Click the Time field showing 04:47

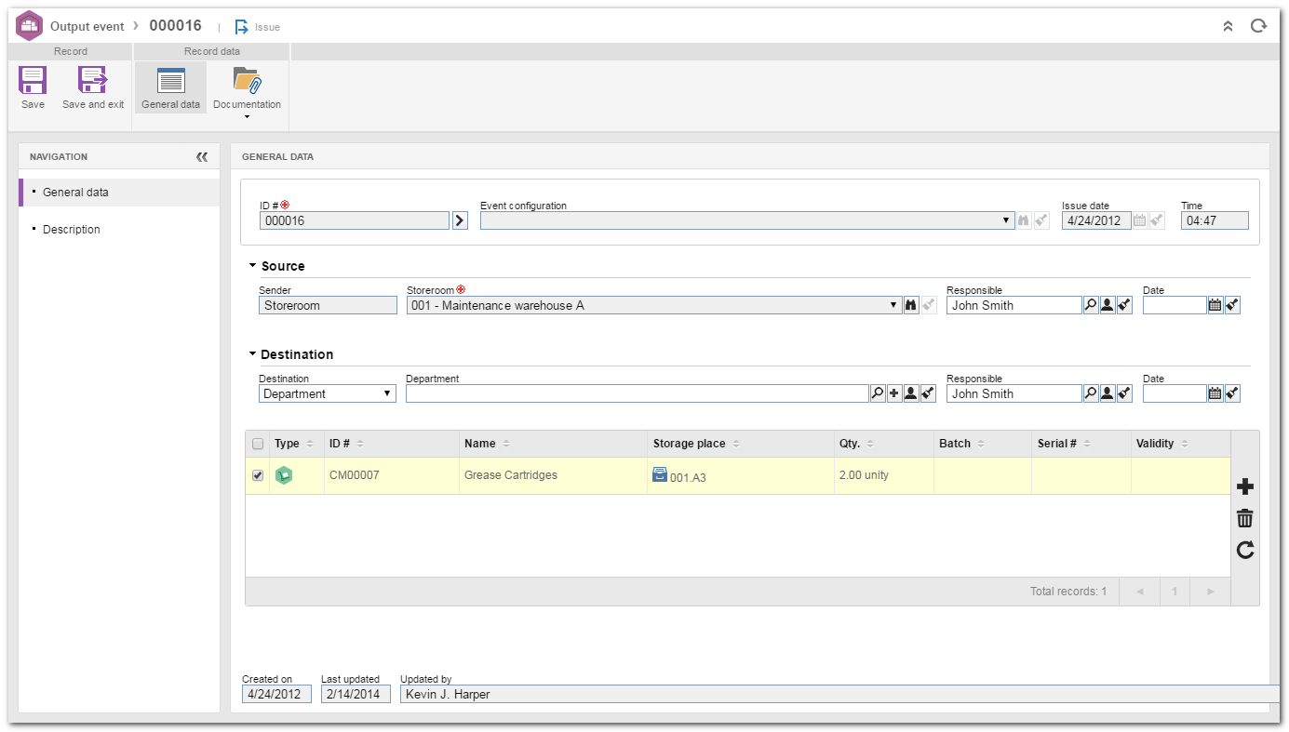(x=1215, y=221)
